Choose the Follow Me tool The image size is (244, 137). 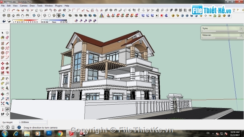(7, 68)
